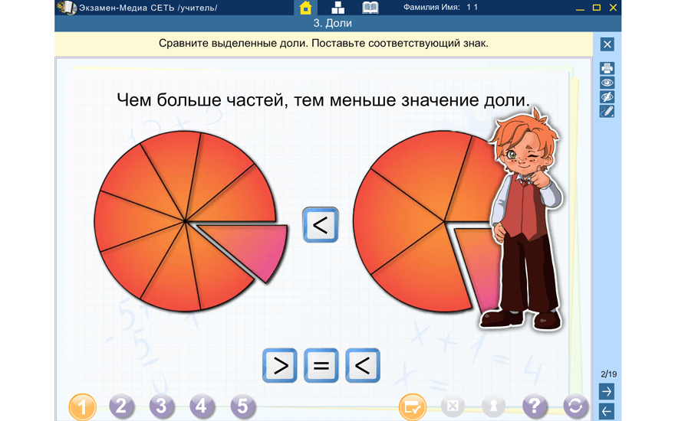Click the boy character illustration
The width and height of the screenshot is (675, 421).
coord(523,219)
